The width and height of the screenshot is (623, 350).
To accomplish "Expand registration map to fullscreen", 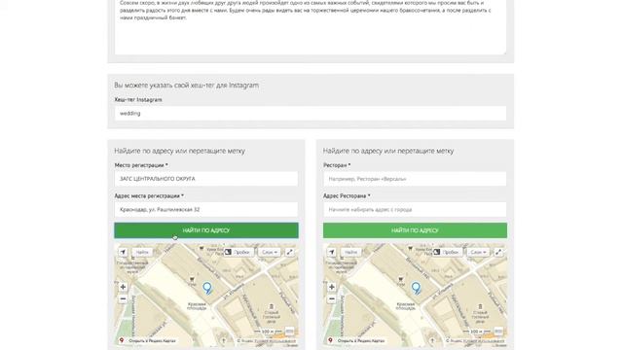I will [x=290, y=252].
